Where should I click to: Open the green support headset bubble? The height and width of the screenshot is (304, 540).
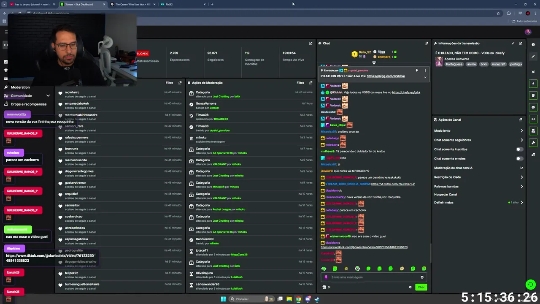point(530,285)
